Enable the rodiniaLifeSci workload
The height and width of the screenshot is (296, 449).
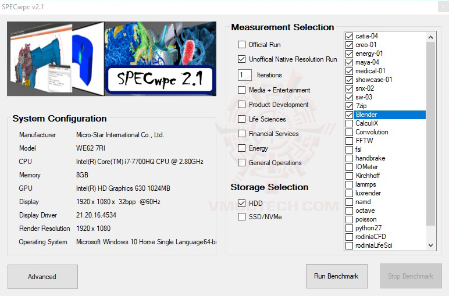coord(349,245)
